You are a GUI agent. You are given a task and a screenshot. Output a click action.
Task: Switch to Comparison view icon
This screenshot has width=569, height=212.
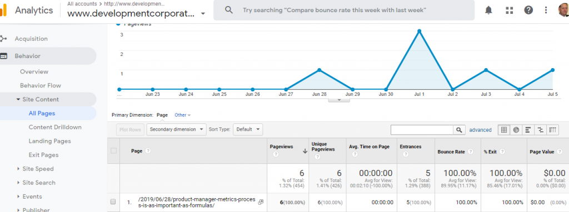click(x=540, y=130)
